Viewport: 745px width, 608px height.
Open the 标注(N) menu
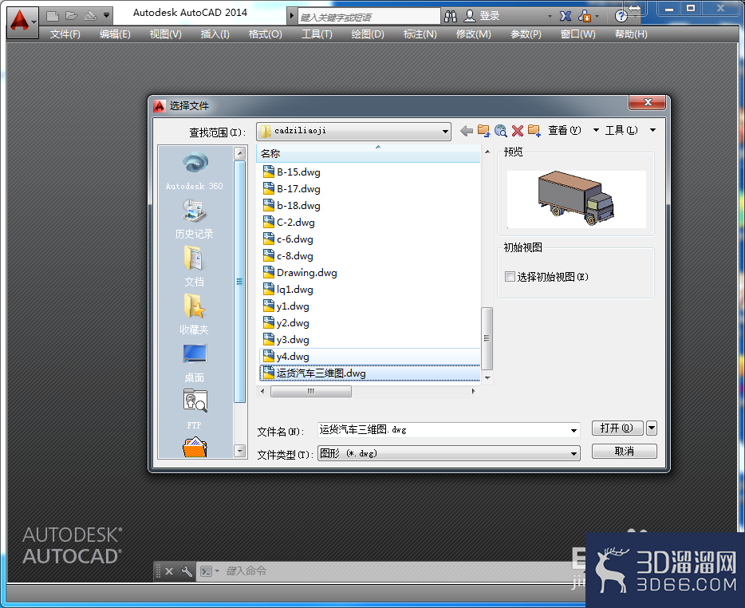pyautogui.click(x=420, y=34)
